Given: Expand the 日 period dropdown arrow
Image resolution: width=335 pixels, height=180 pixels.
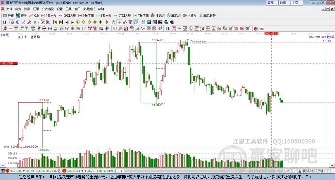Looking at the screenshot, I should tap(8, 22).
